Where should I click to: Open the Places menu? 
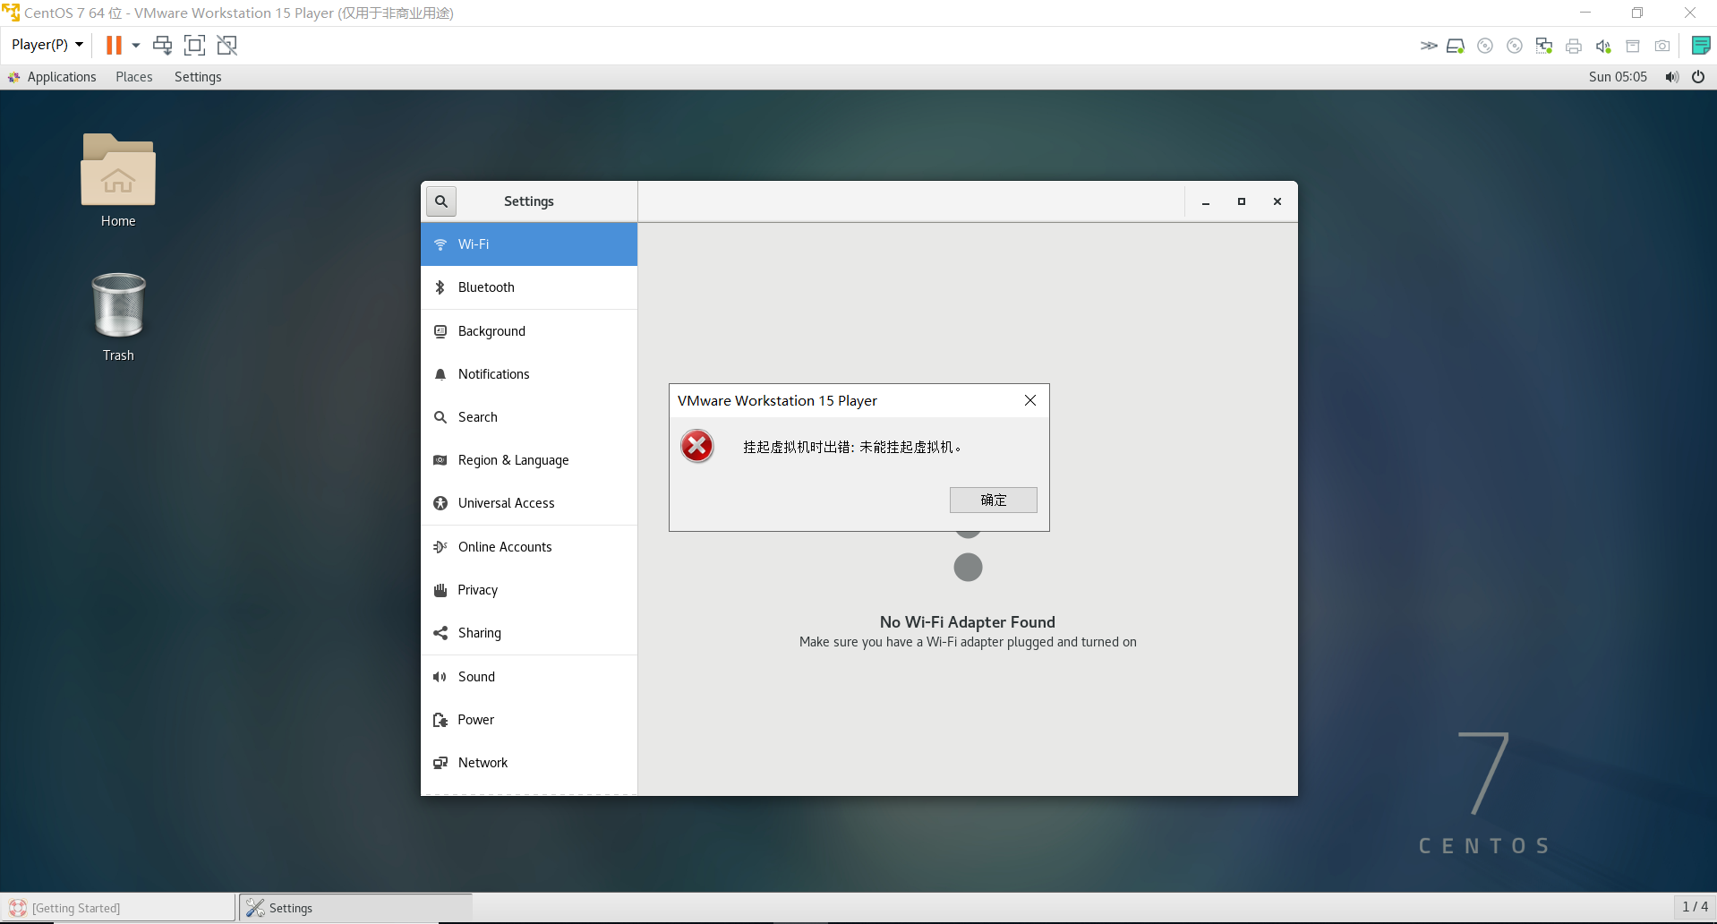[134, 77]
